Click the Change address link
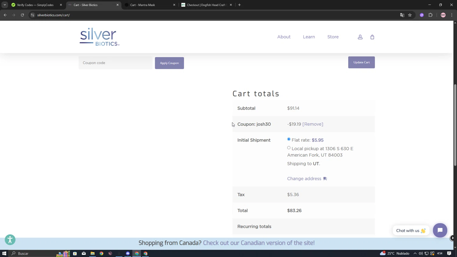457x257 pixels. click(304, 179)
